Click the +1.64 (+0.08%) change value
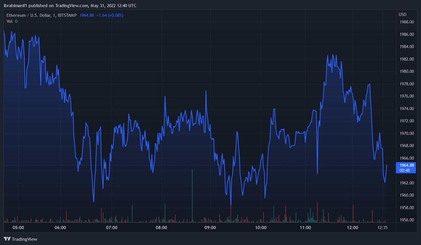The height and width of the screenshot is (245, 421). [110, 15]
